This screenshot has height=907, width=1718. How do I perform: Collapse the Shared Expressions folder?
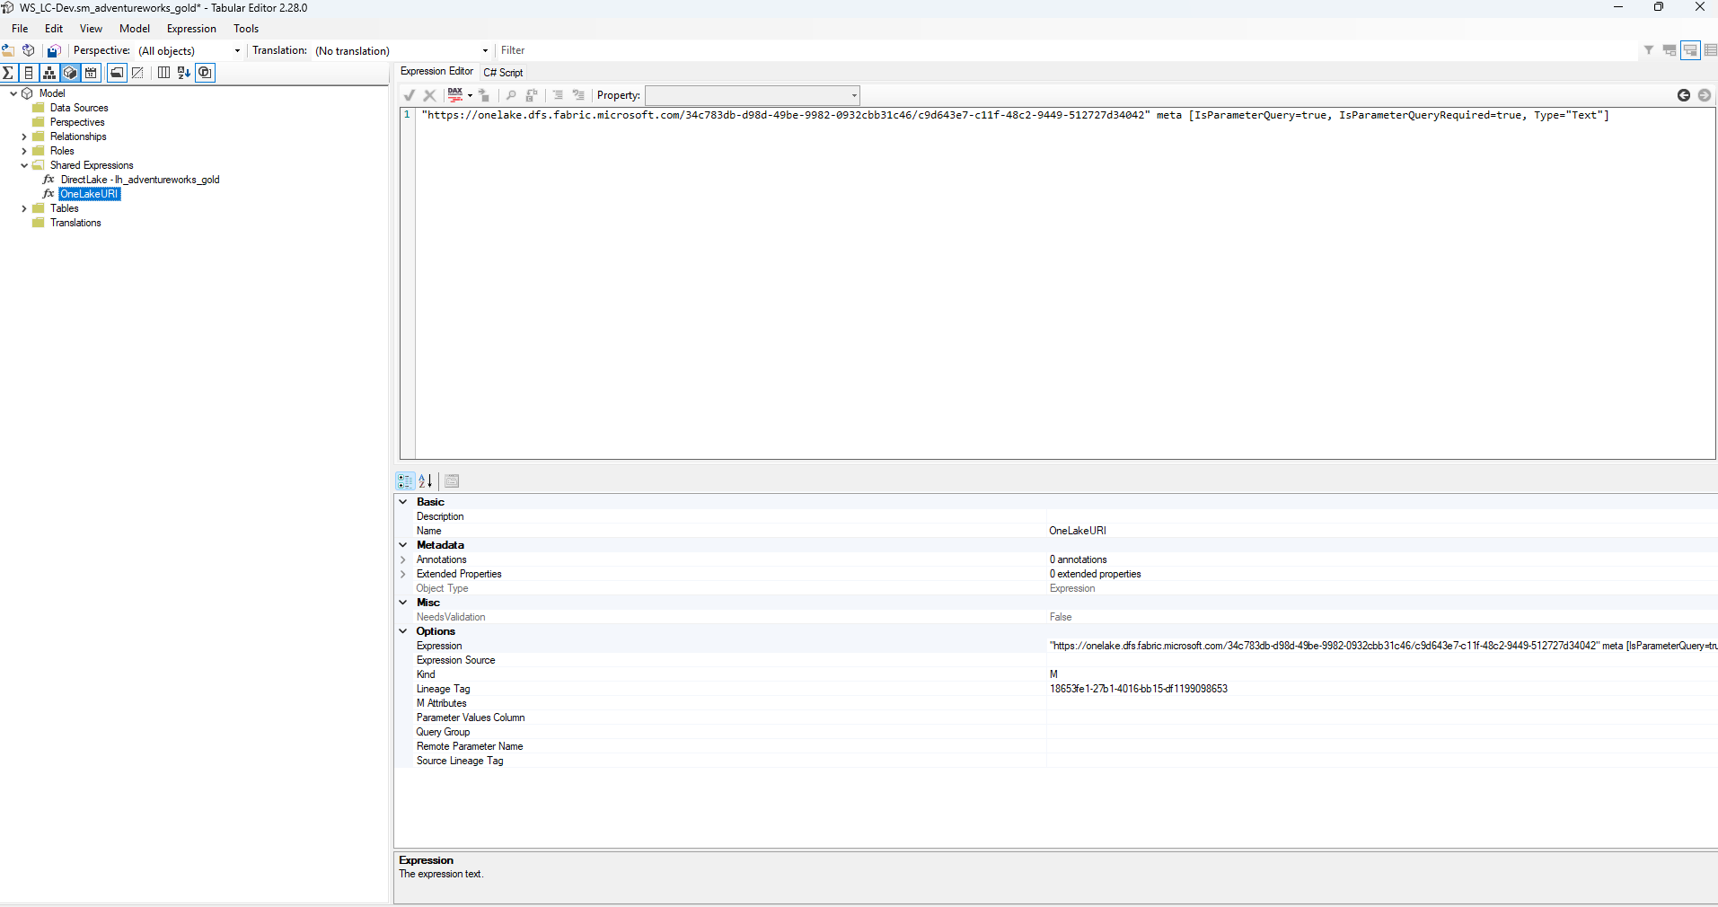[24, 165]
